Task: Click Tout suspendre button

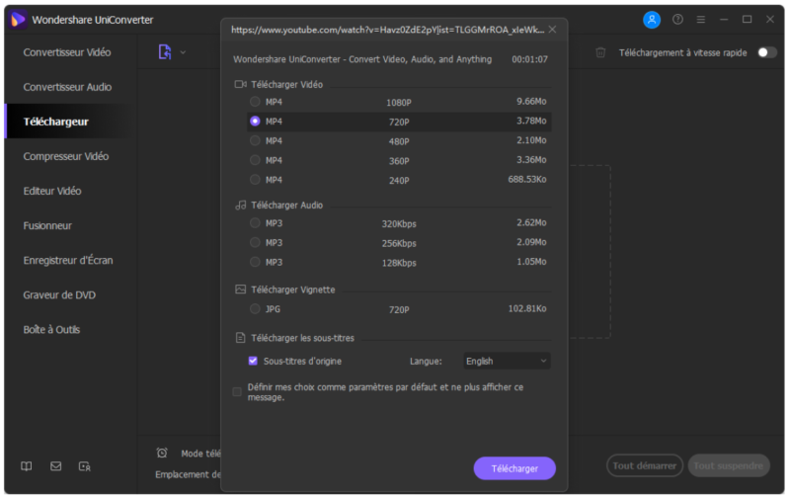Action: (728, 465)
